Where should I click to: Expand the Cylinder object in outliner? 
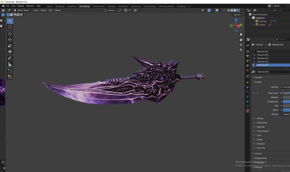tap(254, 21)
